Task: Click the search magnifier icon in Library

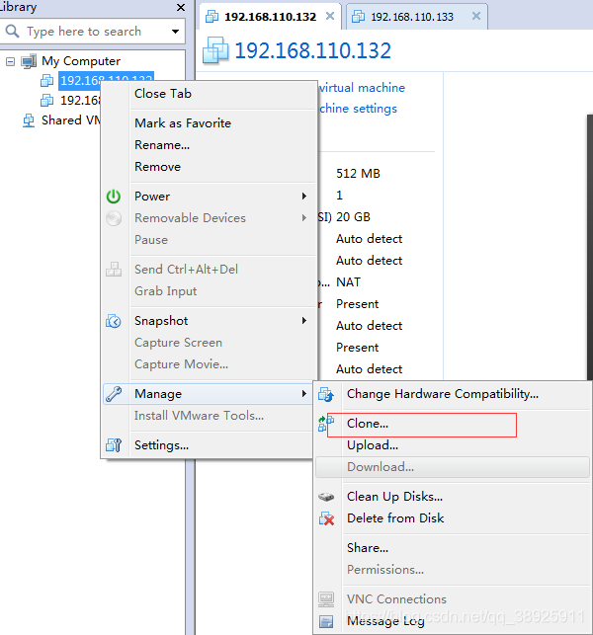Action: tap(12, 31)
